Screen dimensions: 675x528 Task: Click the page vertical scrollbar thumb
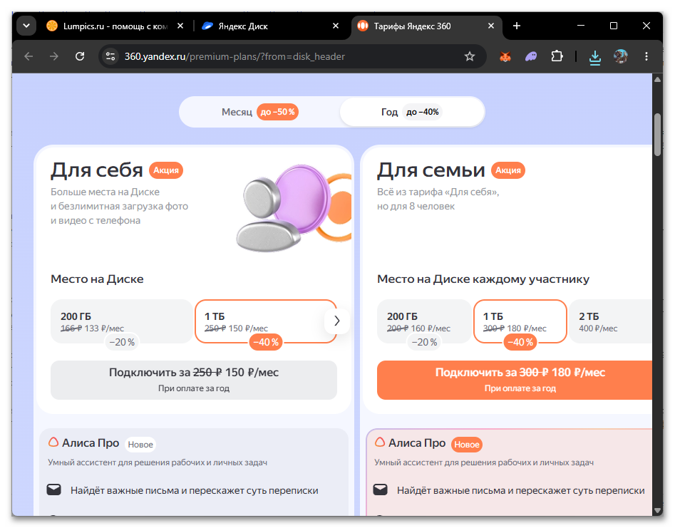tap(657, 134)
